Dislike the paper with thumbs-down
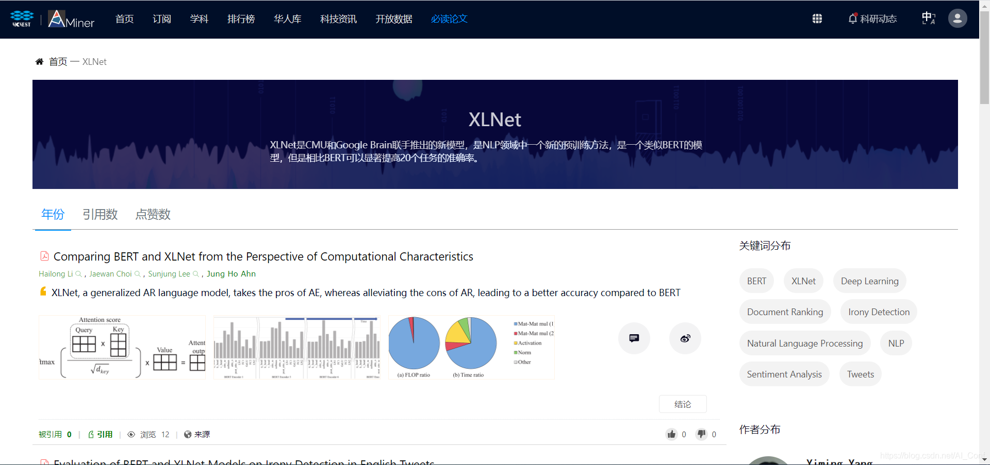The height and width of the screenshot is (465, 990). [x=701, y=434]
